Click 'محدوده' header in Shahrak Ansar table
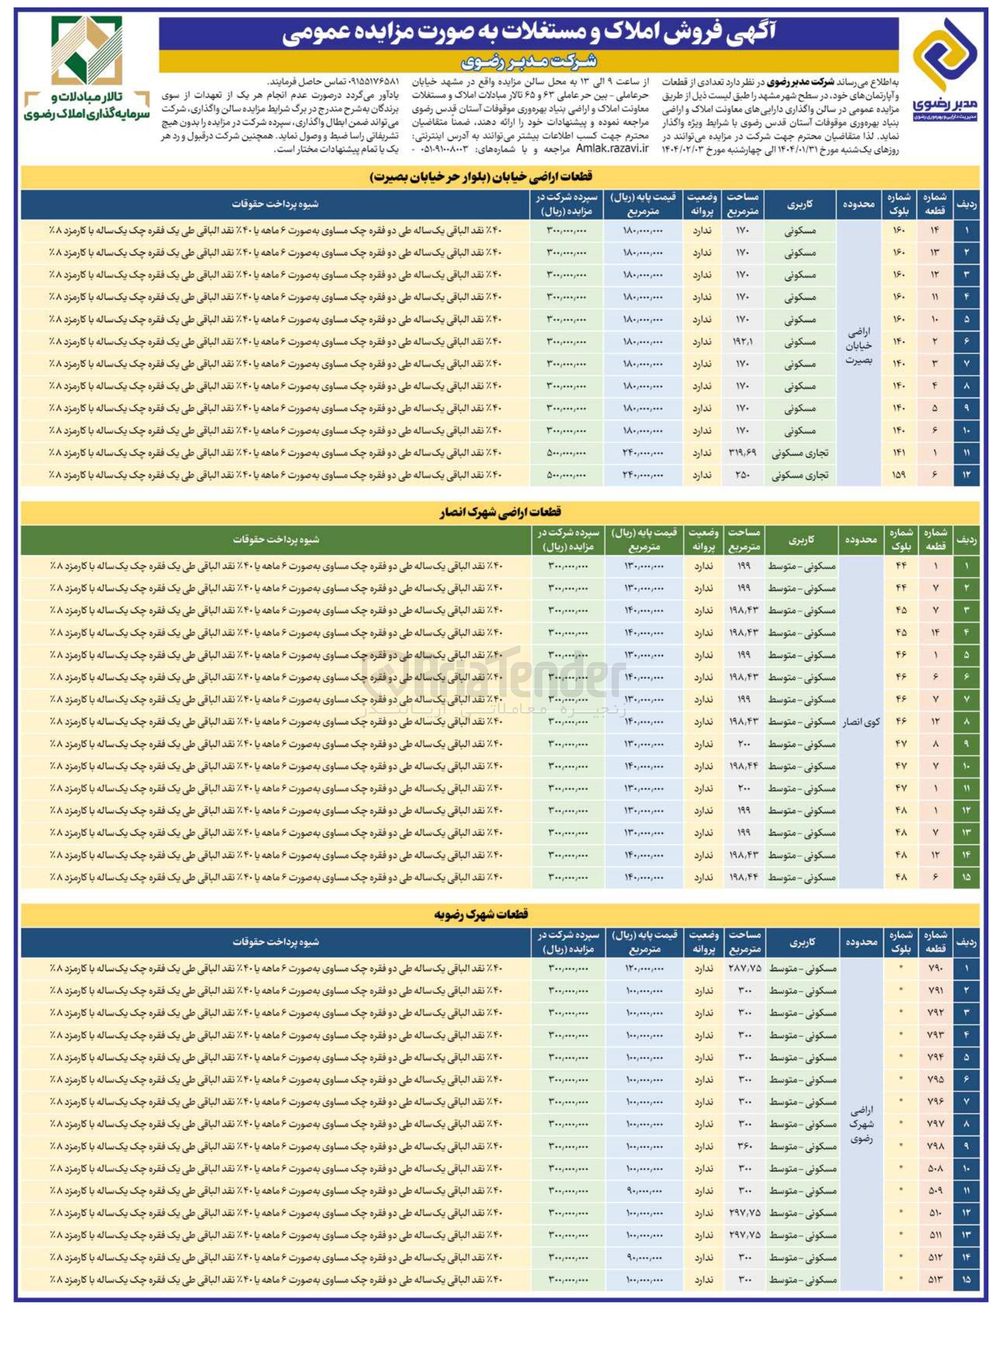This screenshot has width=990, height=1363. pyautogui.click(x=861, y=540)
